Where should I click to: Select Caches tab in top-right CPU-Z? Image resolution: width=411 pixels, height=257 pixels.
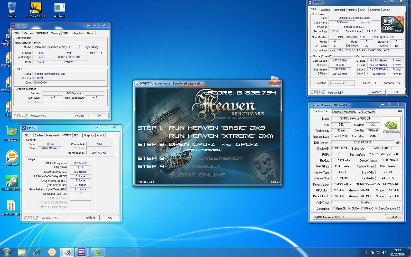325,10
